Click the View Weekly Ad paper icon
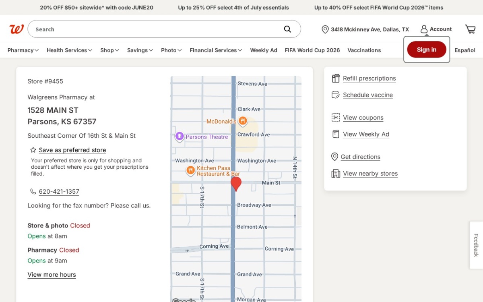Image resolution: width=483 pixels, height=302 pixels. (x=336, y=134)
